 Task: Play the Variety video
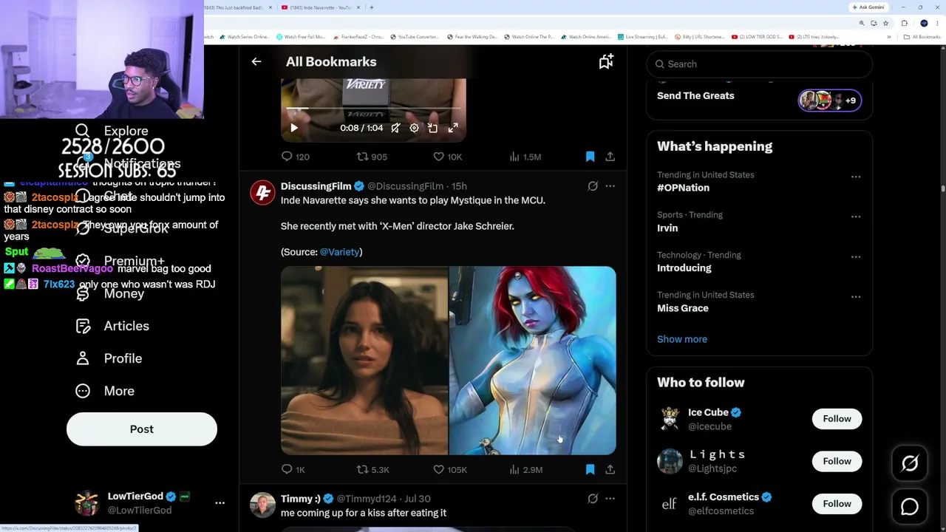pos(294,128)
